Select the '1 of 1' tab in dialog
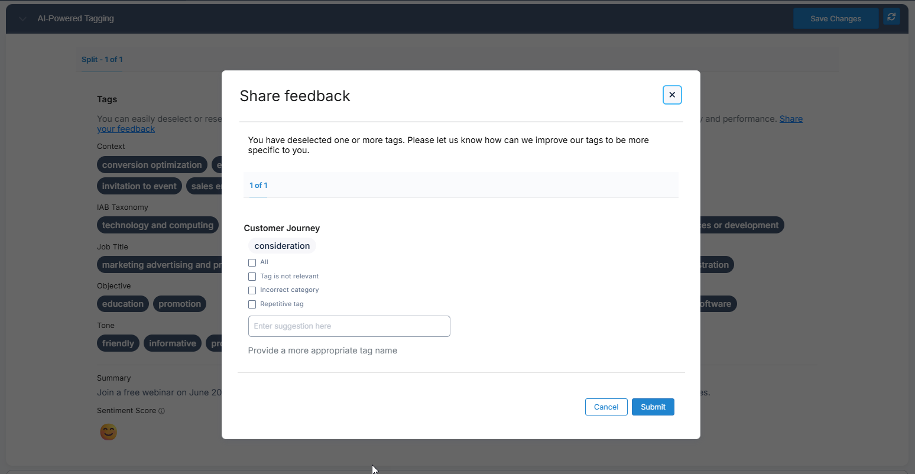The image size is (915, 474). coord(258,186)
